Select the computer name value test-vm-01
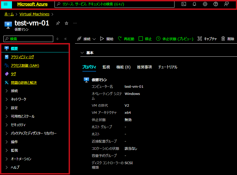237x175 pixels. click(x=134, y=87)
